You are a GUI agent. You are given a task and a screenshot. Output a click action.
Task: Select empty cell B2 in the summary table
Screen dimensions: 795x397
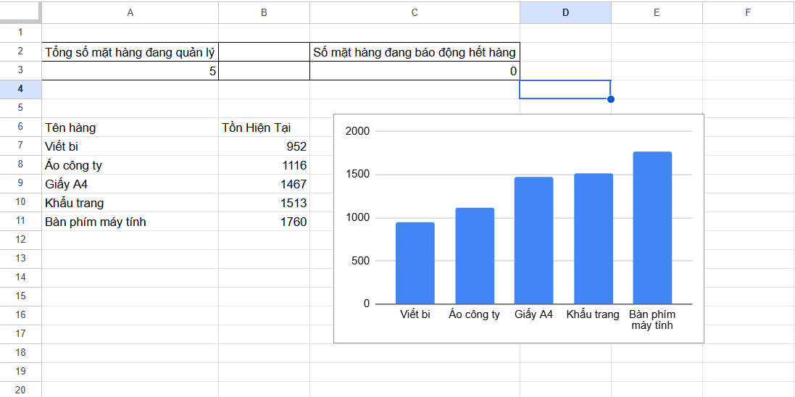265,51
